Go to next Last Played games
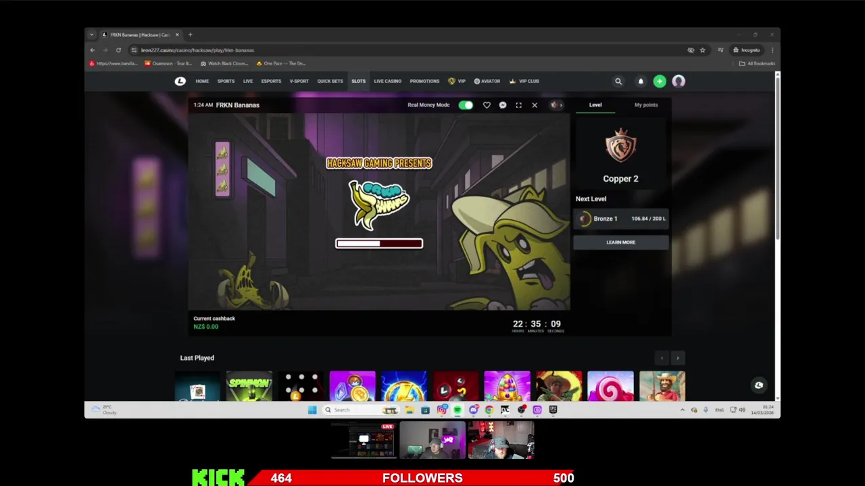865x486 pixels. point(678,358)
